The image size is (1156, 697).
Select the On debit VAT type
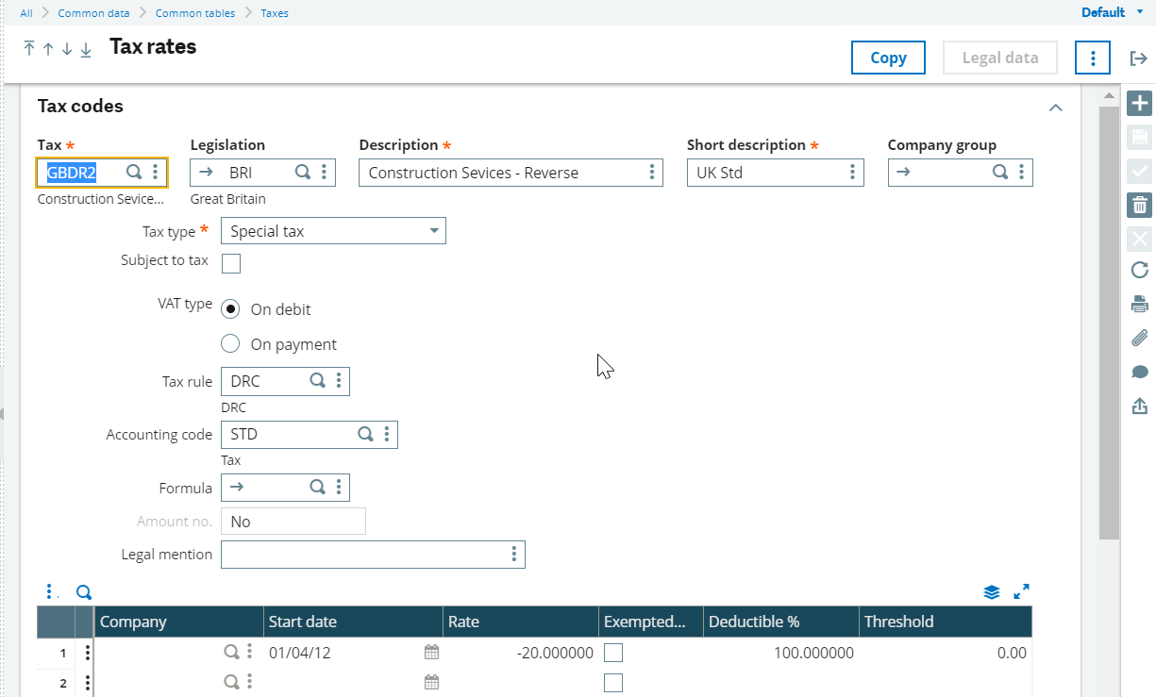[x=230, y=308]
